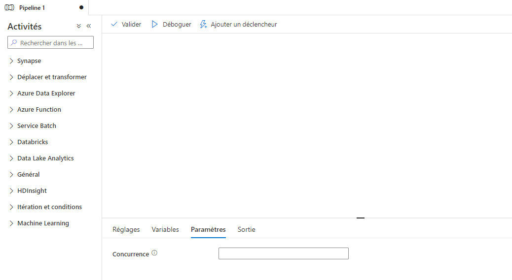Collapse the Activités panel with the double-left arrow
This screenshot has width=512, height=280.
(89, 26)
